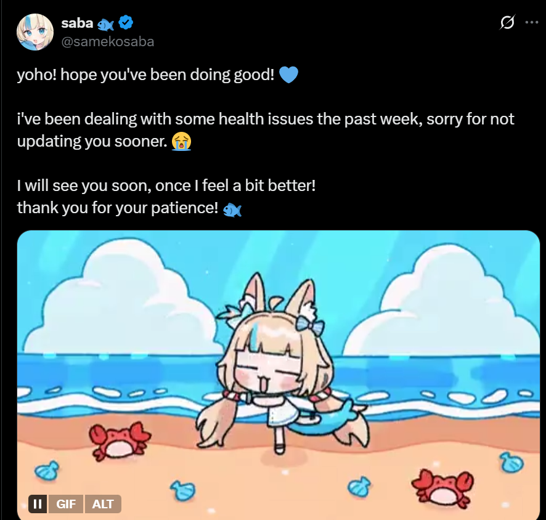
Task: Open the @samekosaba handle link
Action: click(x=108, y=42)
